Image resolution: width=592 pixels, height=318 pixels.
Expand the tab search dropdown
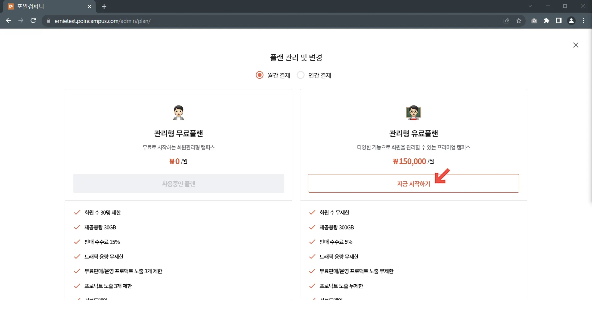point(530,6)
